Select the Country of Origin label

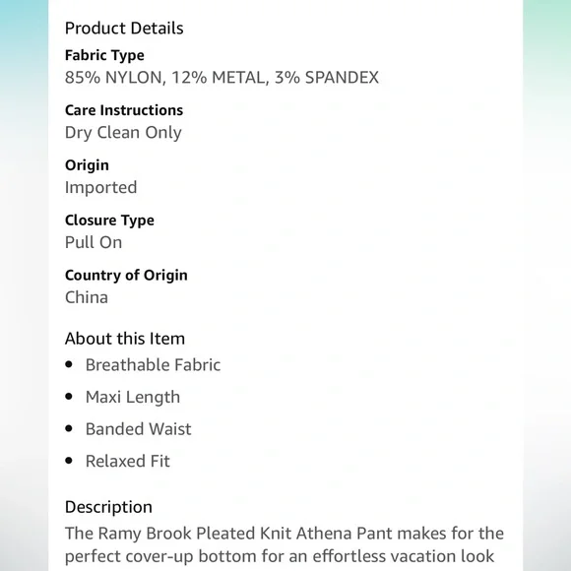coord(126,275)
